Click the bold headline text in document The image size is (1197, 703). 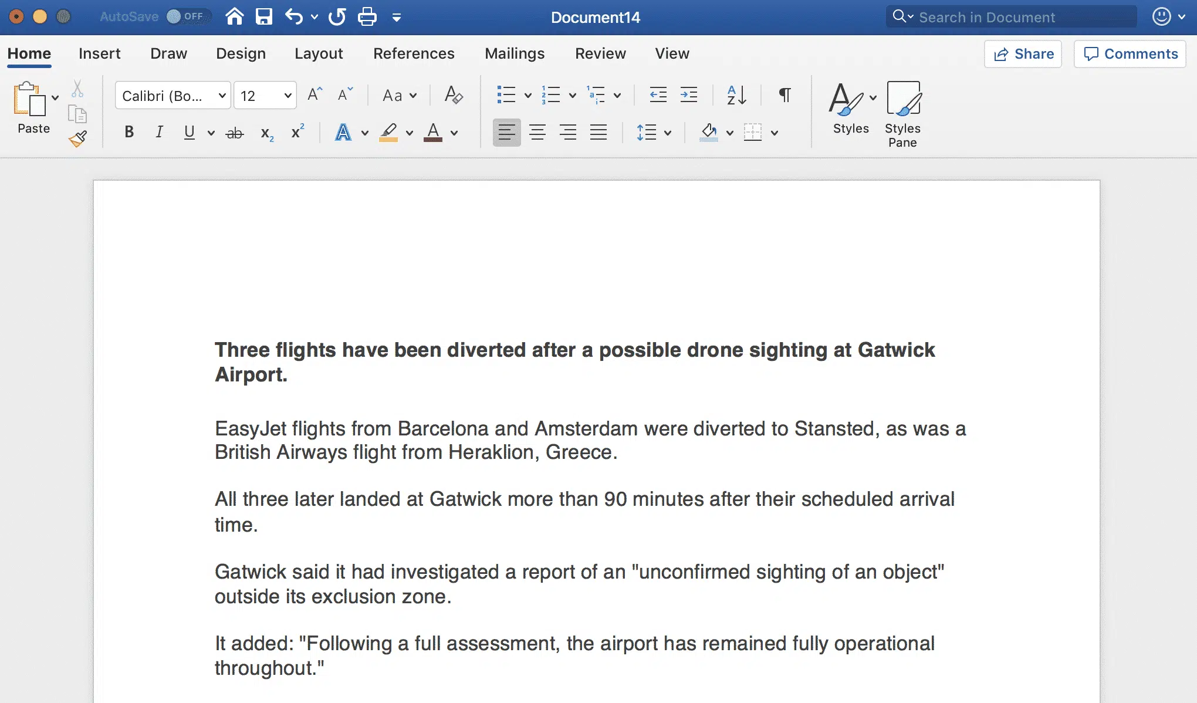tap(574, 362)
